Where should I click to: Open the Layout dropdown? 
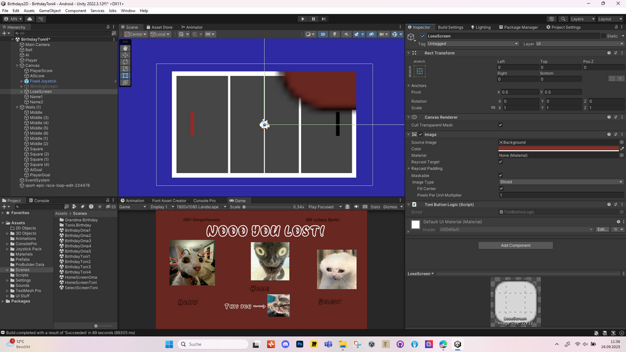tap(609, 19)
